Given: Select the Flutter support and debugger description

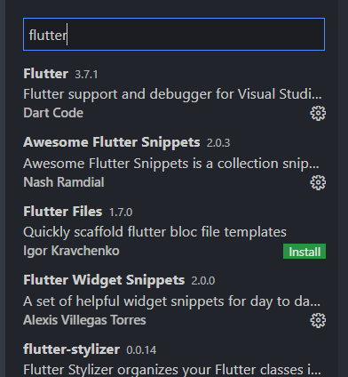Looking at the screenshot, I should tap(172, 94).
